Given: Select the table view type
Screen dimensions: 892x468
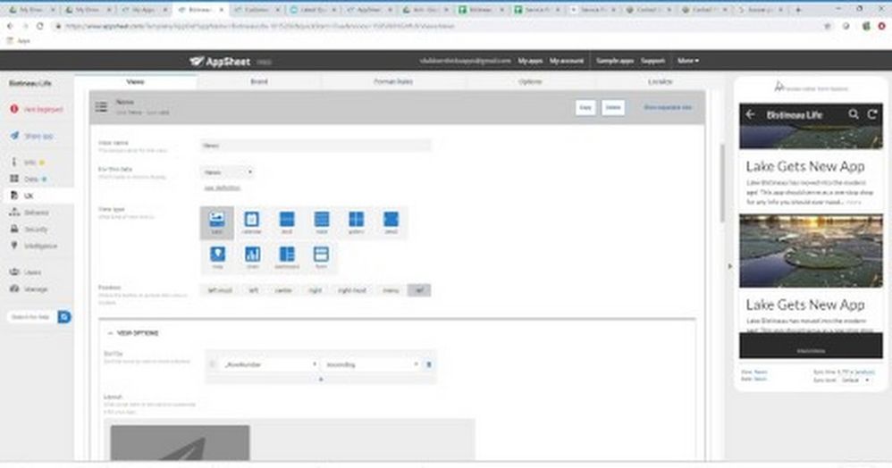Looking at the screenshot, I should click(x=322, y=222).
